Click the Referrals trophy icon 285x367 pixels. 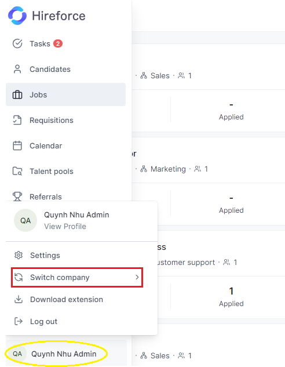pyautogui.click(x=17, y=197)
